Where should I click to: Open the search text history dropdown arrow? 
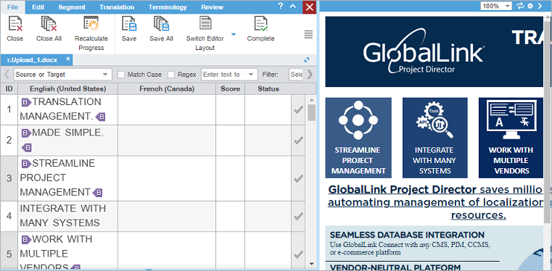[252, 75]
